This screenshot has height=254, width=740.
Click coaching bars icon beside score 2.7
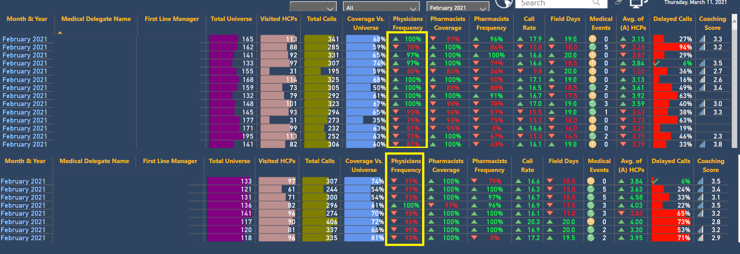click(x=702, y=71)
